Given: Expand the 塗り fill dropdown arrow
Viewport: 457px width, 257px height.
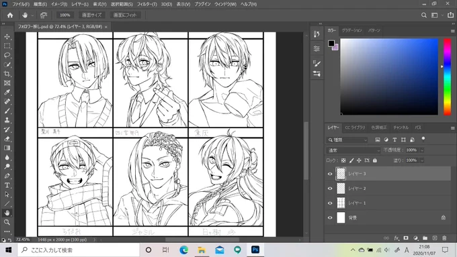Looking at the screenshot, I should click(422, 160).
